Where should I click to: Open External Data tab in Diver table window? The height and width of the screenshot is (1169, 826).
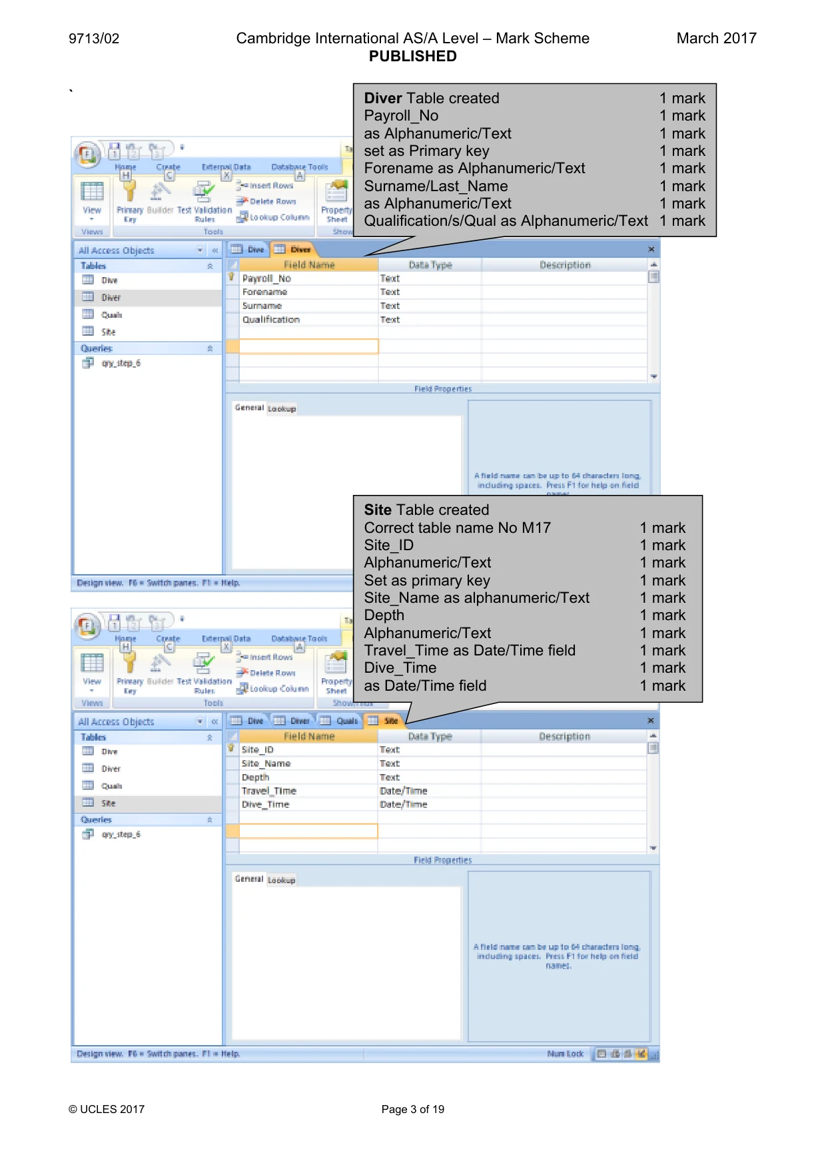[x=226, y=167]
